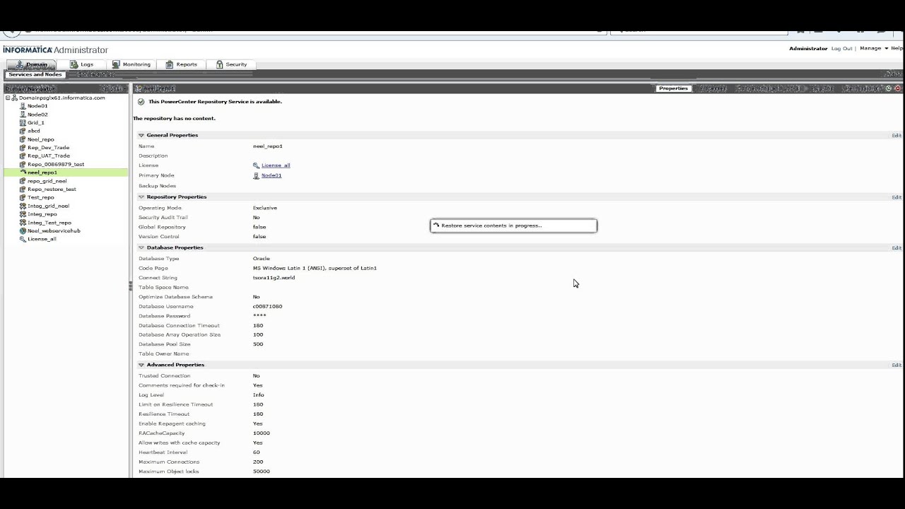Click the Administrator user name label
Viewport: 905px width, 509px height.
coord(808,49)
